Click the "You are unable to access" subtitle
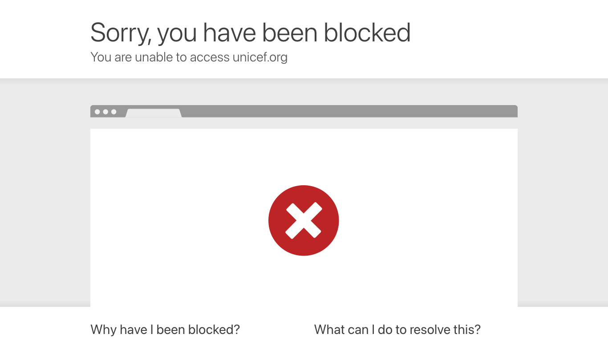 [x=160, y=57]
